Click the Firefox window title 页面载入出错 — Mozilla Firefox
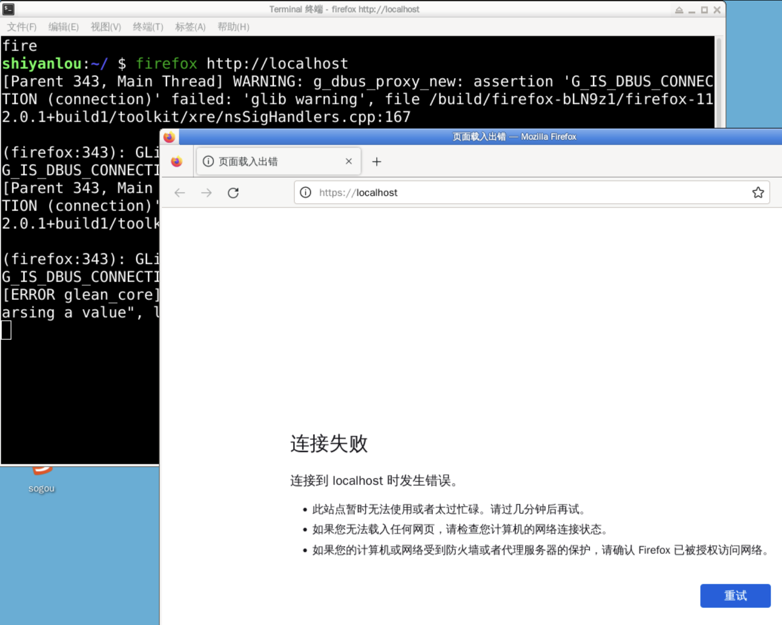782x625 pixels. pos(514,137)
